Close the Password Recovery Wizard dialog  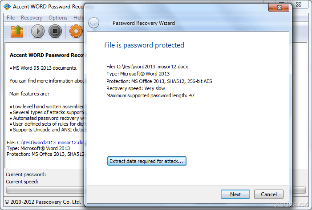(x=280, y=7)
